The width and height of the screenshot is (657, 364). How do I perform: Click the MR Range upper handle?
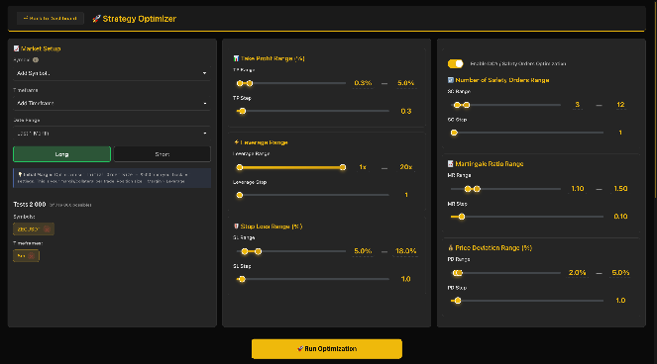(477, 189)
